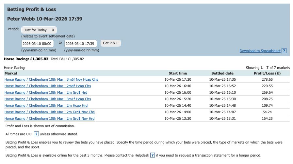Image resolution: width=293 pixels, height=164 pixels.
Task: Click settled date 10-Mar-26 16:52
Action: click(x=222, y=86)
